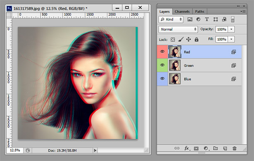
Task: Switch to the Paths tab
Action: (x=199, y=12)
